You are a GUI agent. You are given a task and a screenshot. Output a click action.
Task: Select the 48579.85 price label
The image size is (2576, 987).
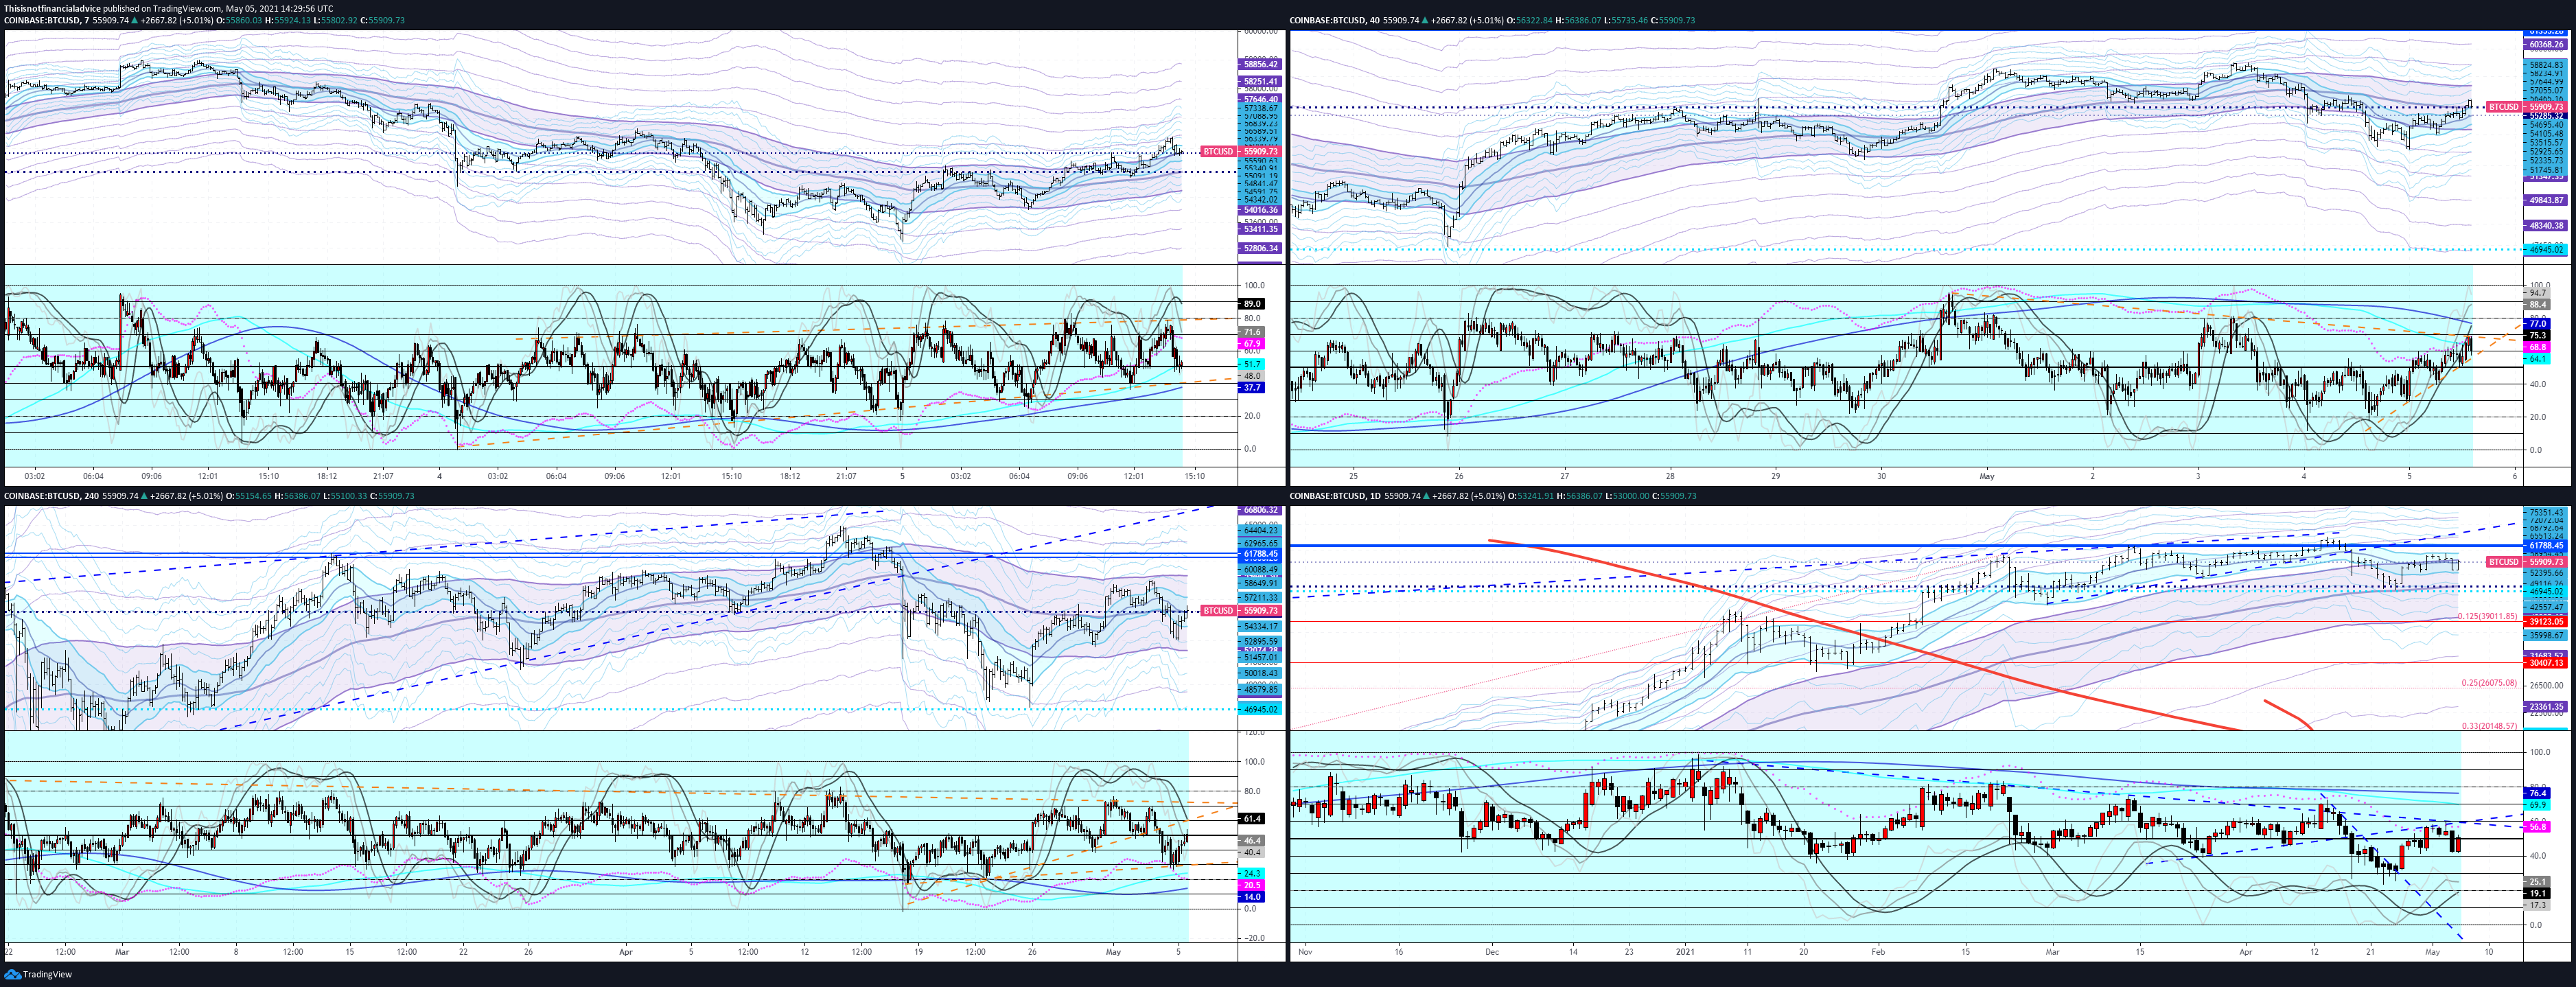(x=1261, y=690)
